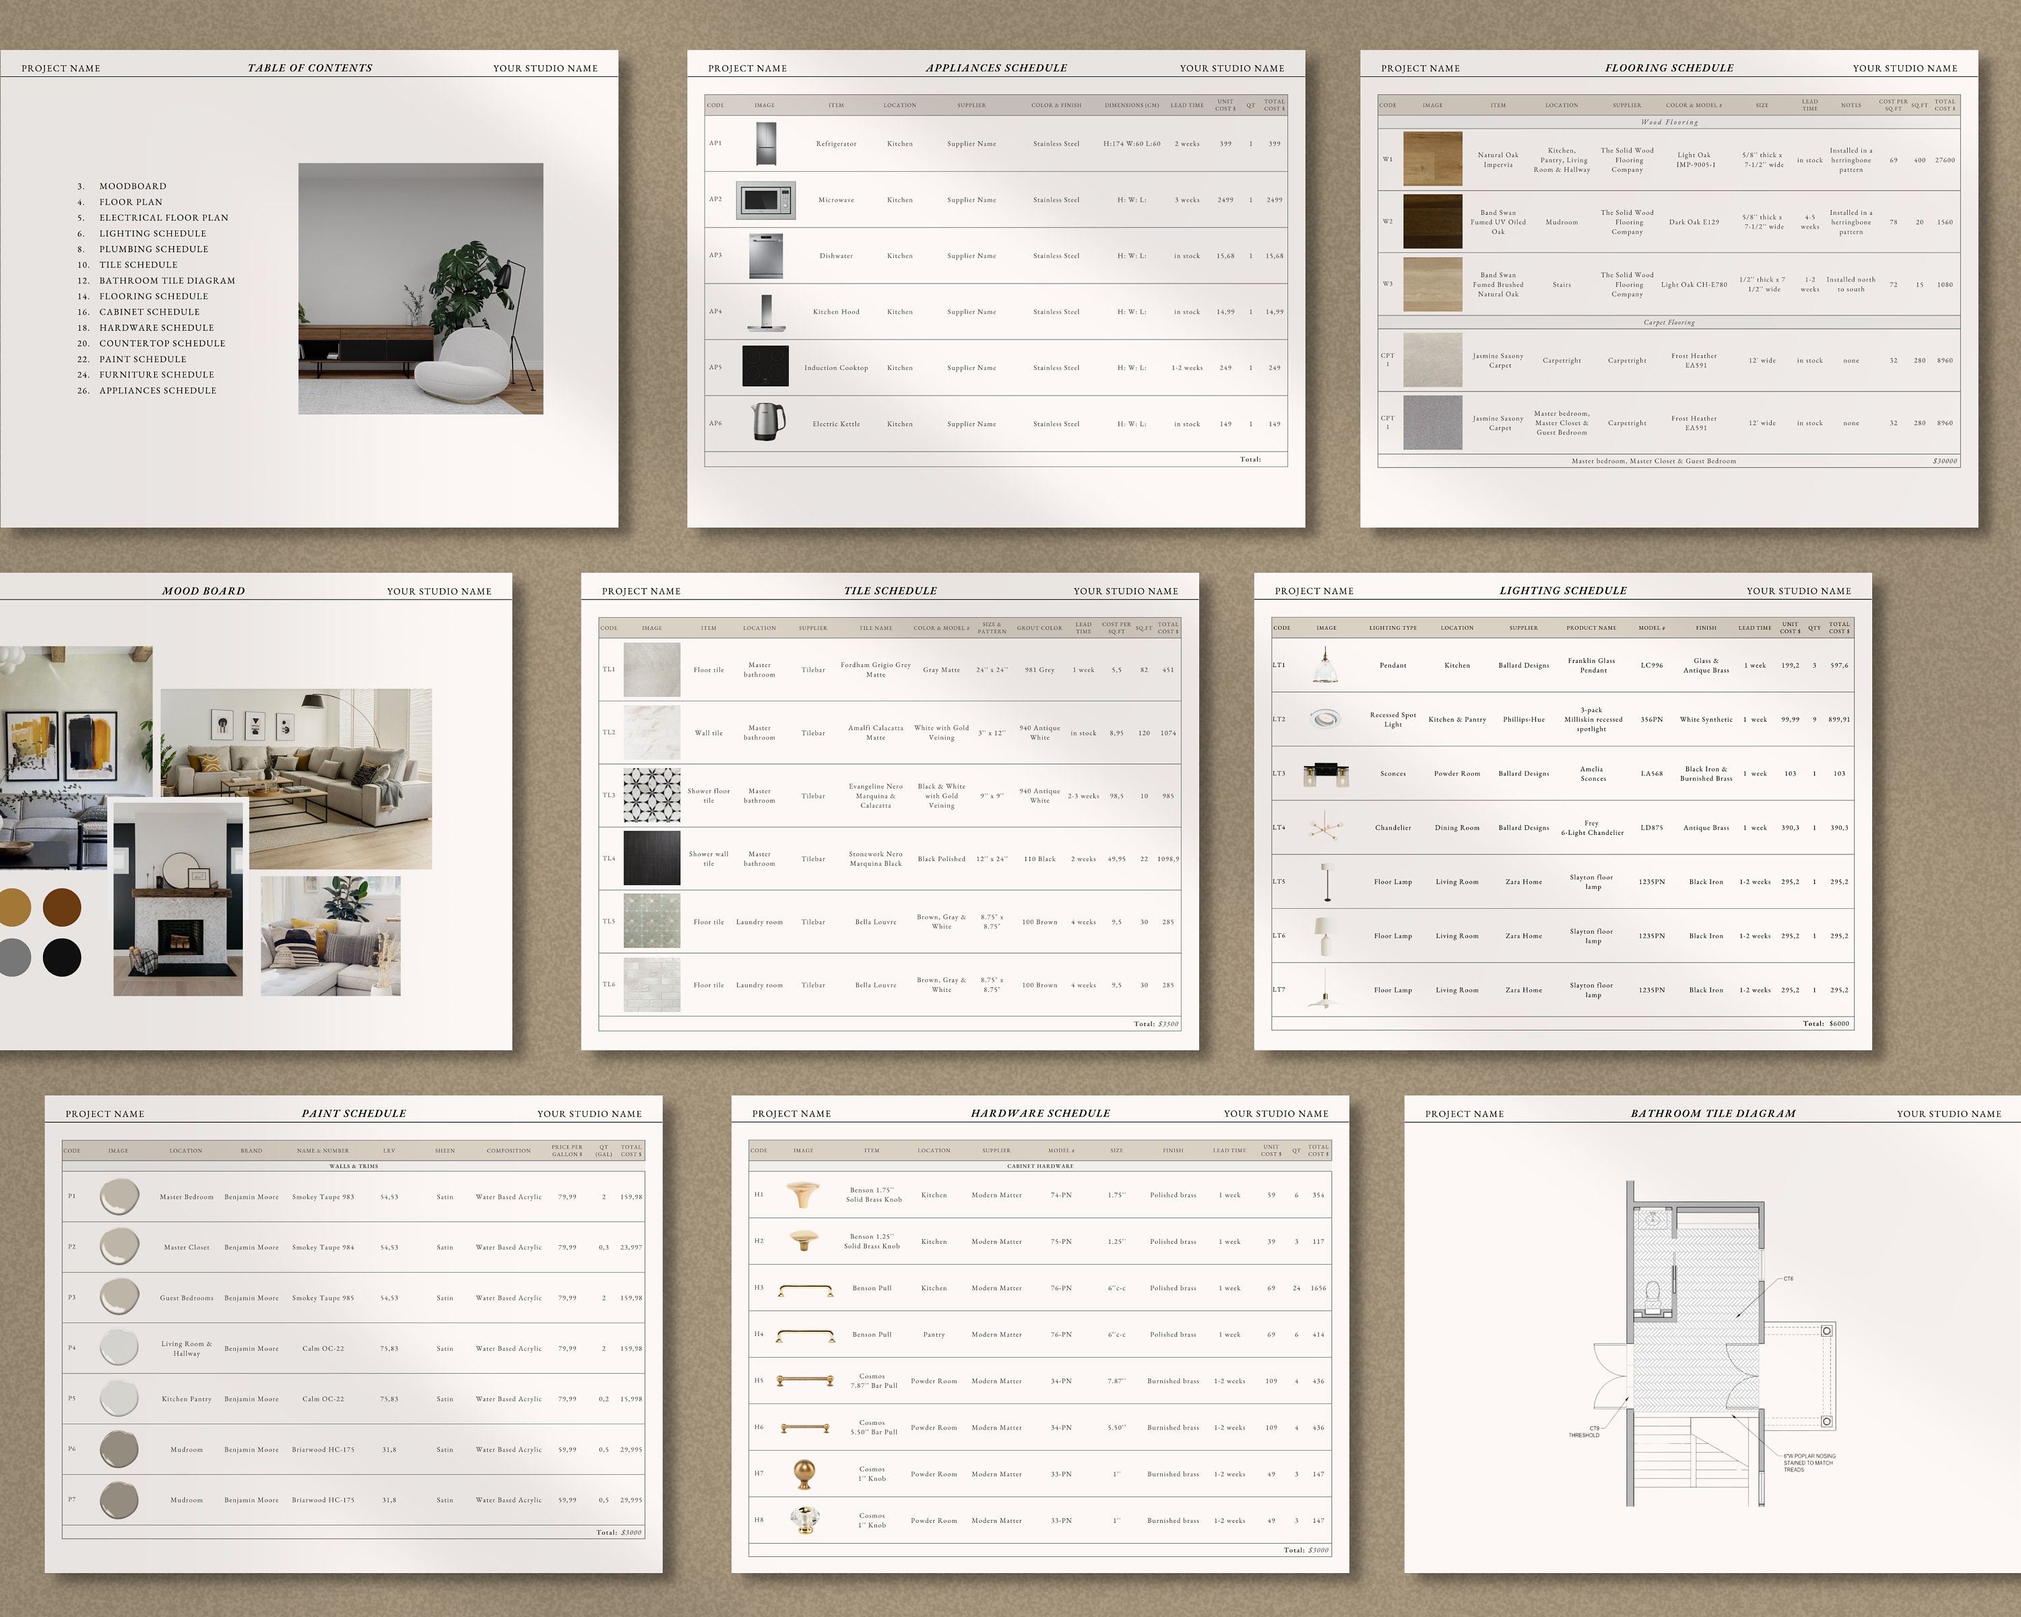Click the Recessed Spot Light icon

pyautogui.click(x=1324, y=717)
